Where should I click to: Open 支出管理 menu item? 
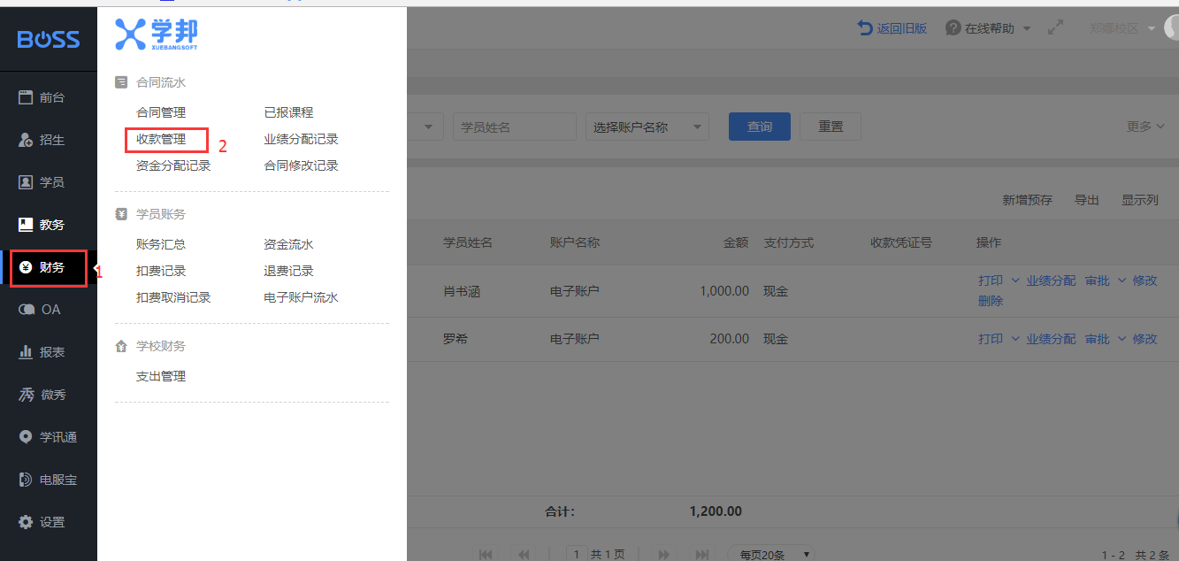pyautogui.click(x=161, y=376)
